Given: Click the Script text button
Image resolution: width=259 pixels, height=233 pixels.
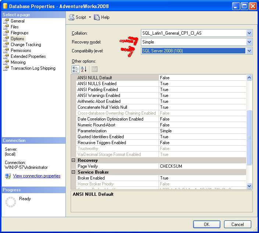Looking at the screenshot, I should click(x=81, y=17).
